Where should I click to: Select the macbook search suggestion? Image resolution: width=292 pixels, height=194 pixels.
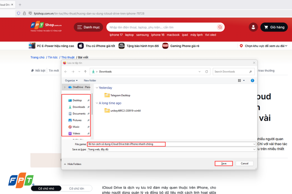click(x=173, y=35)
